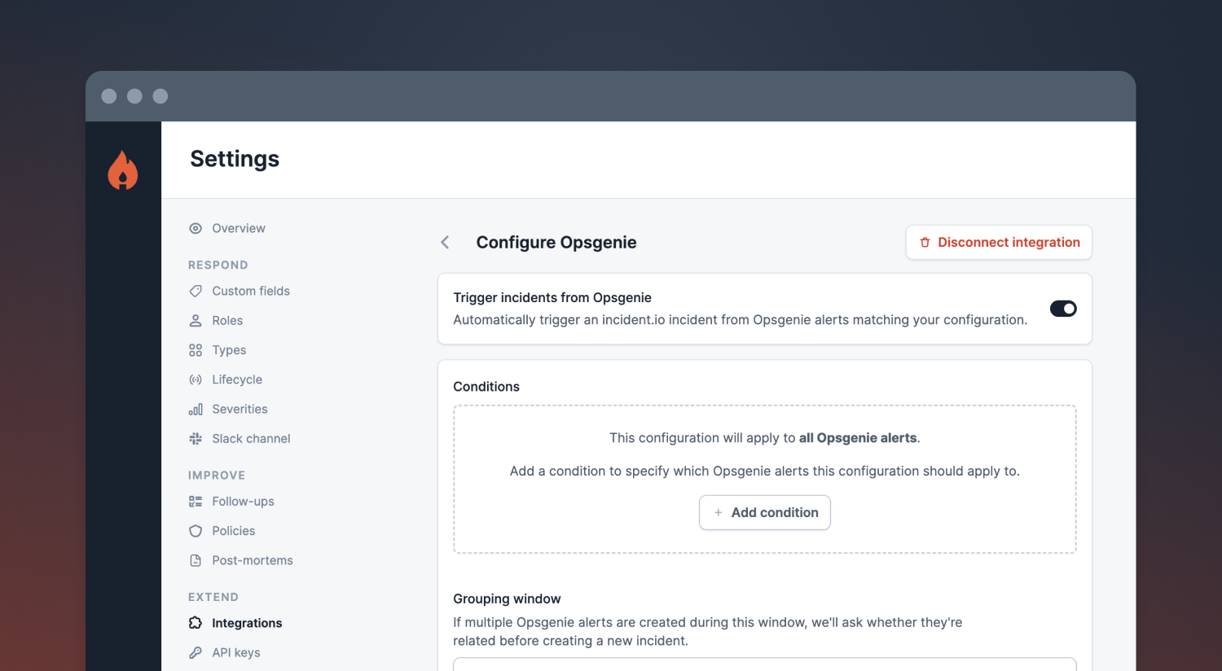Open Slack channel settings
This screenshot has width=1222, height=671.
click(251, 439)
